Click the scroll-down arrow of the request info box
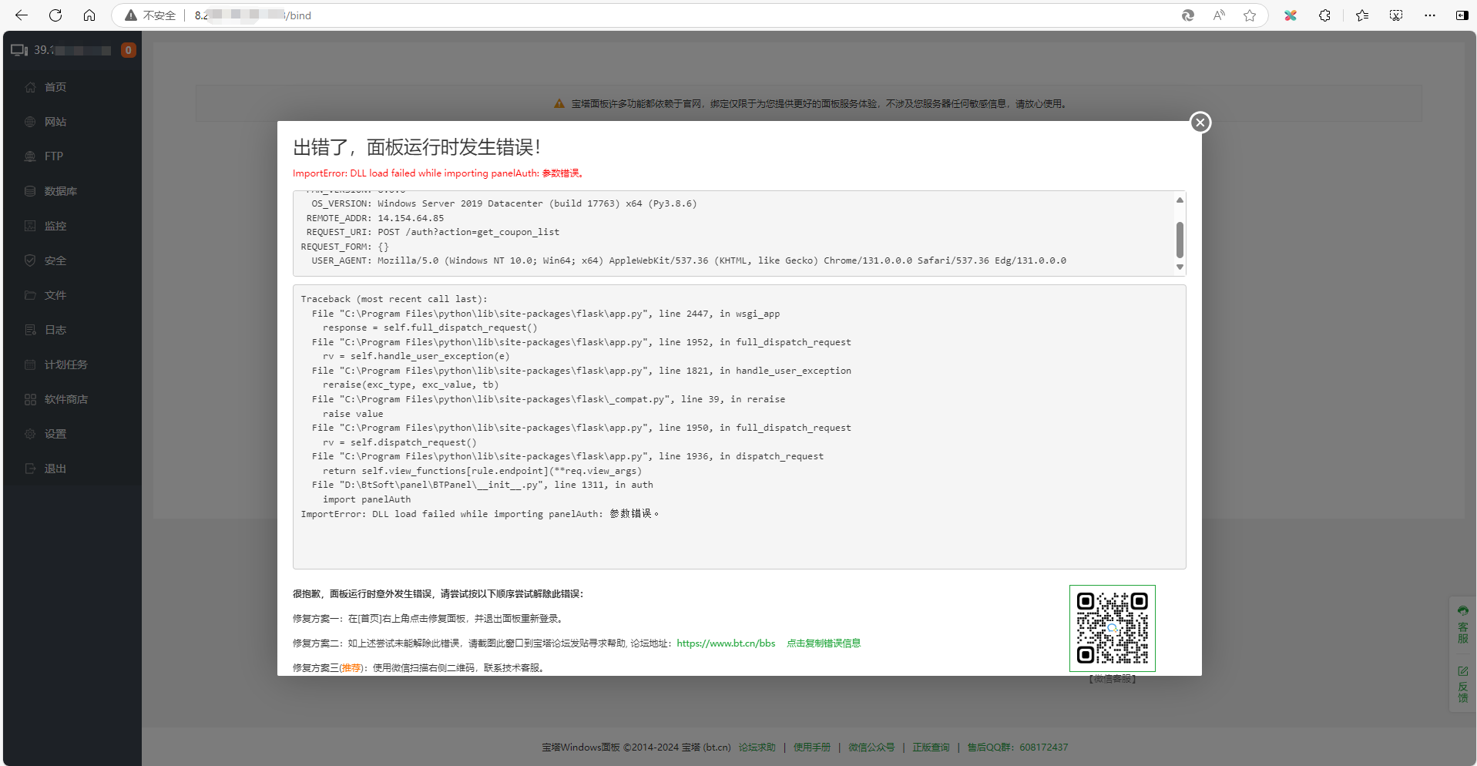 (x=1179, y=267)
